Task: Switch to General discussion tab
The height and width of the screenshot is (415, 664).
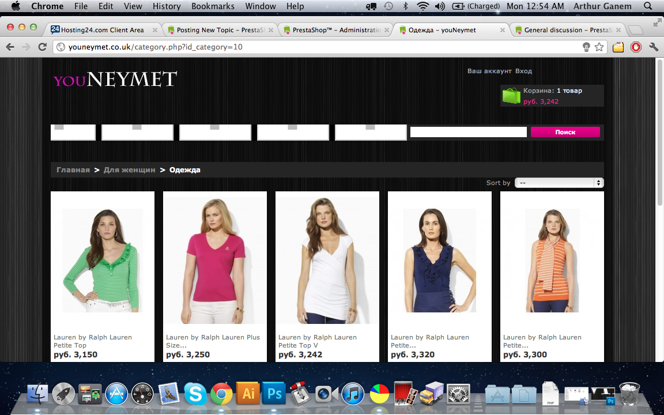Action: [567, 30]
